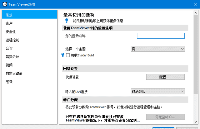Go to the 视频 category
Screen dimensions: 200x129
[30, 65]
